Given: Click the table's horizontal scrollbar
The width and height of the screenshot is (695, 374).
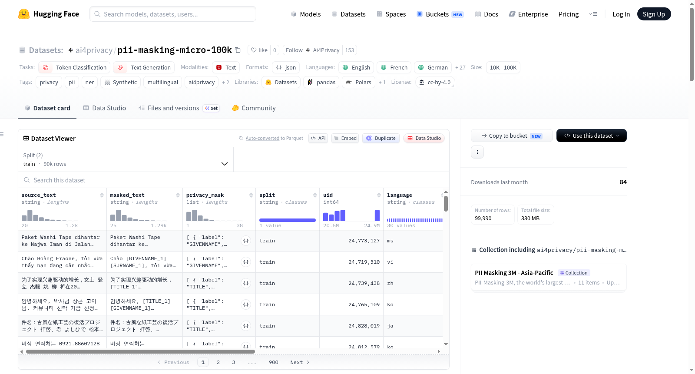Looking at the screenshot, I should [139, 351].
